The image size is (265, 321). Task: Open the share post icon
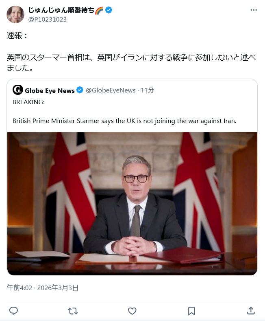[251, 311]
